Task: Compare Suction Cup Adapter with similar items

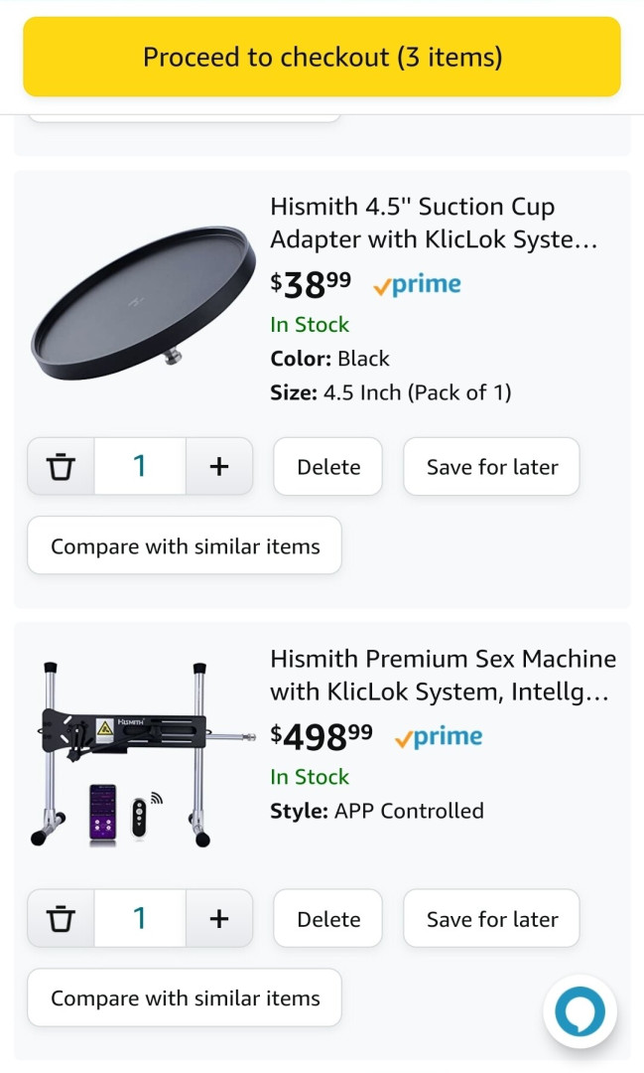Action: coord(185,545)
